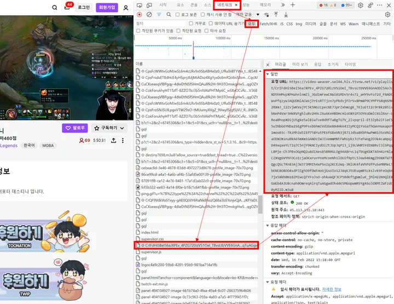Enable the 로그 보존 checkbox
Image resolution: width=394 pixels, height=304 pixels.
(179, 14)
